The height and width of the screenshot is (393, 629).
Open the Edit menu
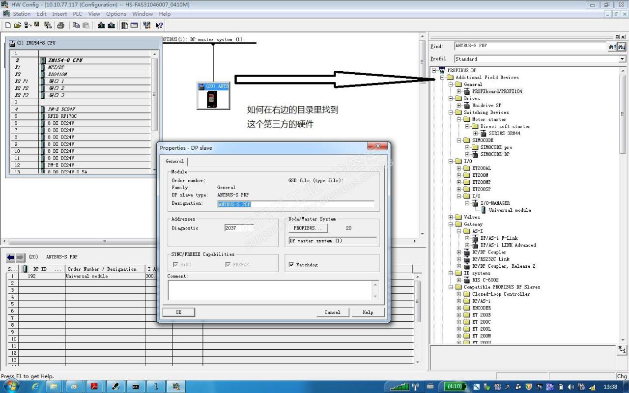[42, 14]
